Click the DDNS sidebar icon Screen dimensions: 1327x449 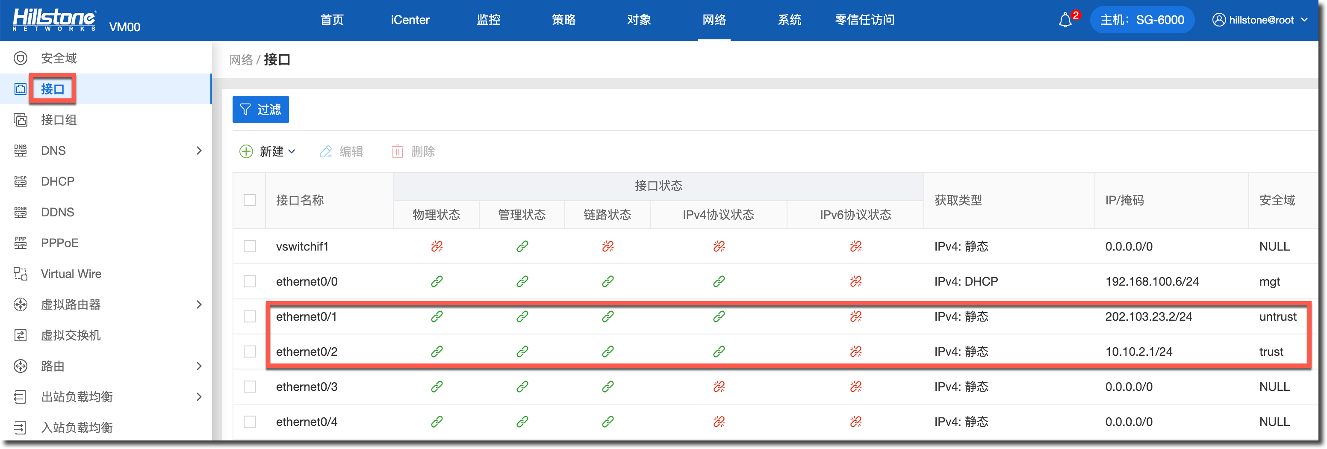click(x=20, y=212)
